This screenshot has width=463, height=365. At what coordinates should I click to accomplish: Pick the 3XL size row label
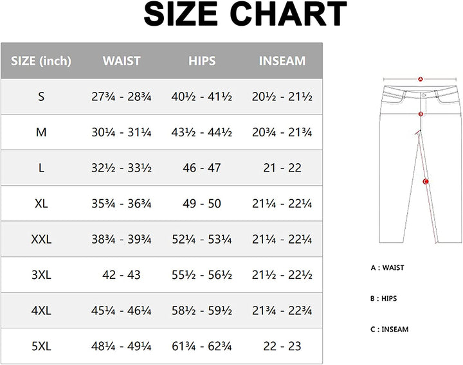41,275
